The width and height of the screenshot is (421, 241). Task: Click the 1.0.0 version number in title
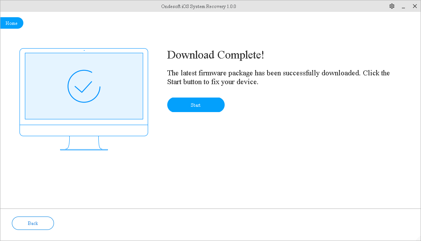click(x=230, y=7)
